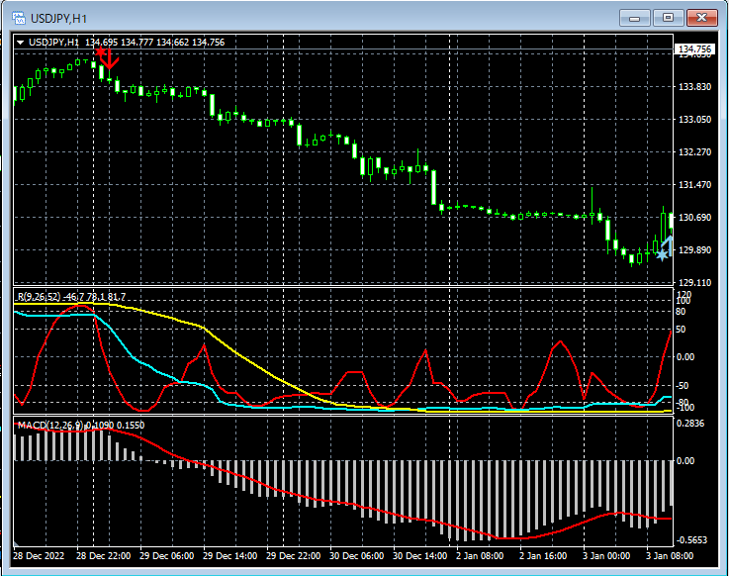Open the USDJPY,H1 chart dropdown triangle
Viewport: 730px width, 576px height.
(21, 43)
